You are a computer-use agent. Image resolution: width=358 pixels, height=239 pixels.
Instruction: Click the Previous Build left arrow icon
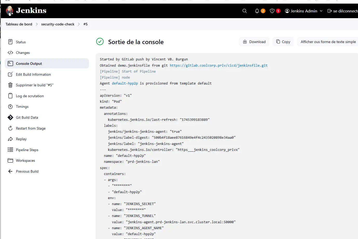[10, 171]
